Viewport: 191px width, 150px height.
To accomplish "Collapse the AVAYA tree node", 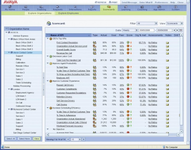I will (6, 32).
